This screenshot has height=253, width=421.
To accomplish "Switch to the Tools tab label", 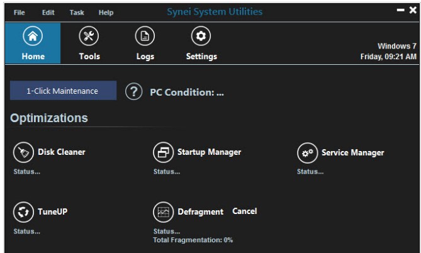I will tap(89, 56).
